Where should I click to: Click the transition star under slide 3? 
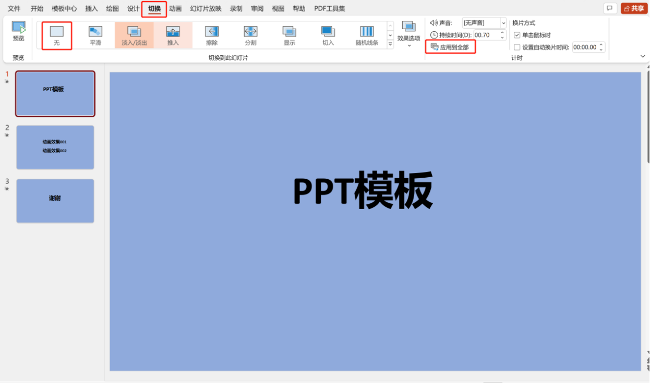click(x=7, y=189)
